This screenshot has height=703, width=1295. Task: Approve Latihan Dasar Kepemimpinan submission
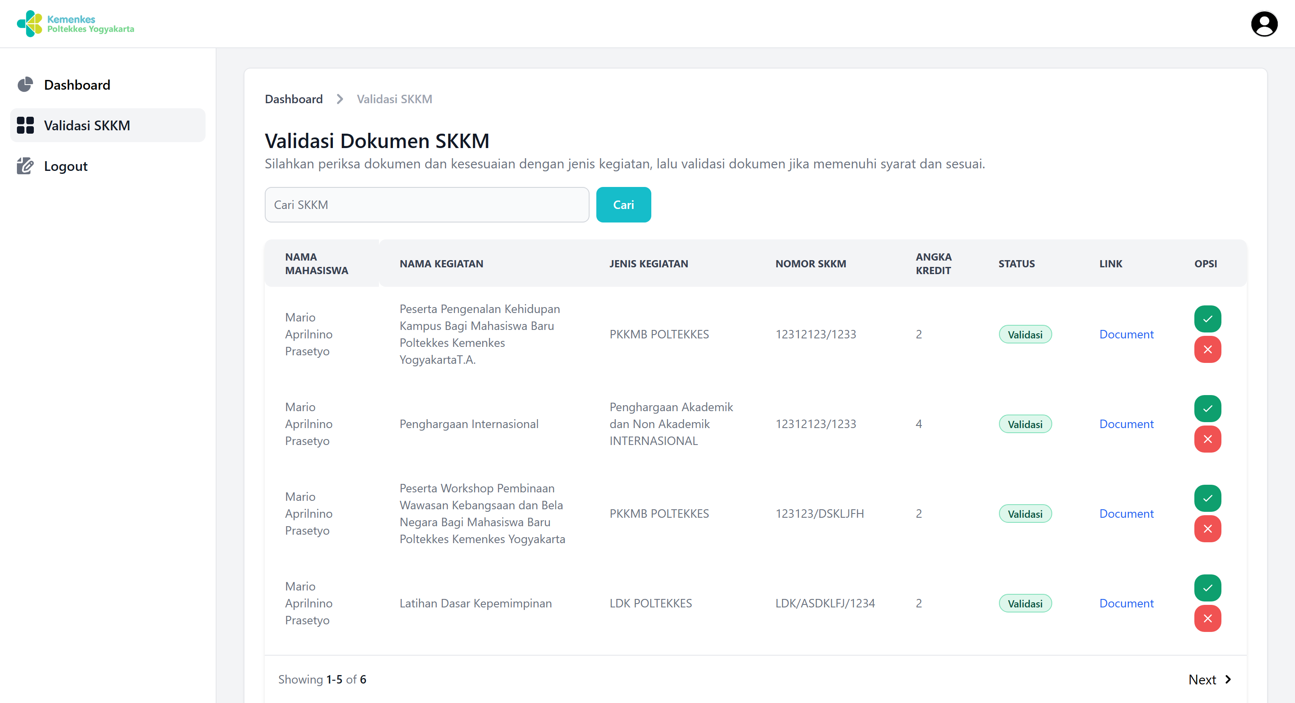[1207, 588]
